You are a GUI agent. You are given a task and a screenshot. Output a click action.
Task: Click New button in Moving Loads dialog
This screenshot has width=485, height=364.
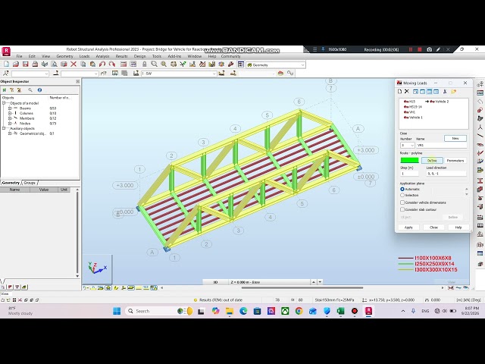[x=455, y=138]
